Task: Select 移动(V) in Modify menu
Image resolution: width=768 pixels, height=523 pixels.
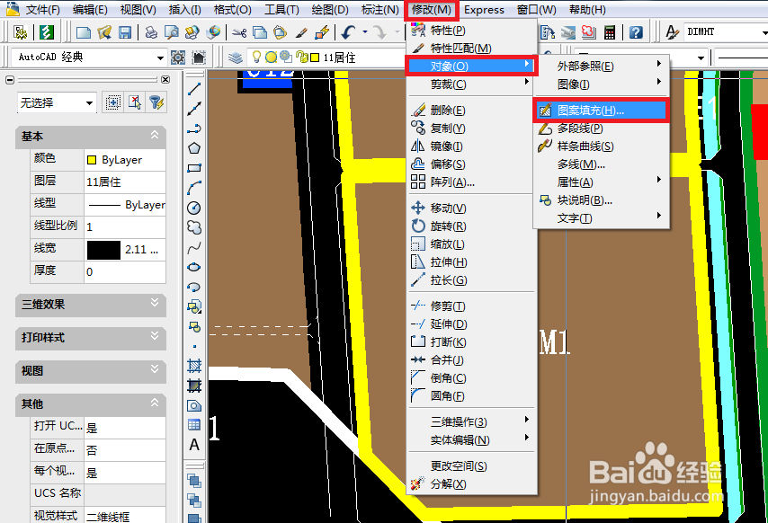Action: 471,208
